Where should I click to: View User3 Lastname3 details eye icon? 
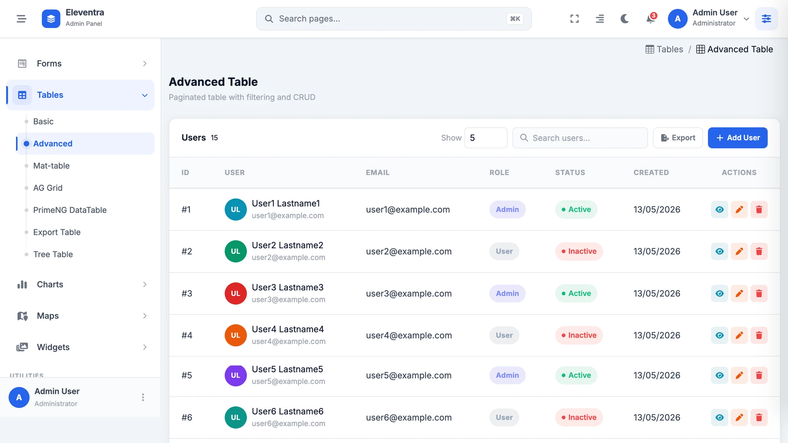pos(719,294)
